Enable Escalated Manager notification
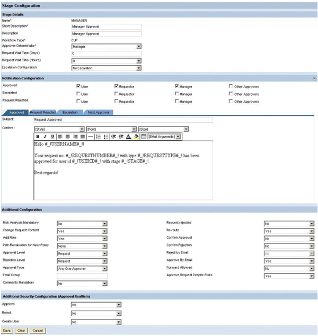The height and width of the screenshot is (336, 318). (x=176, y=94)
